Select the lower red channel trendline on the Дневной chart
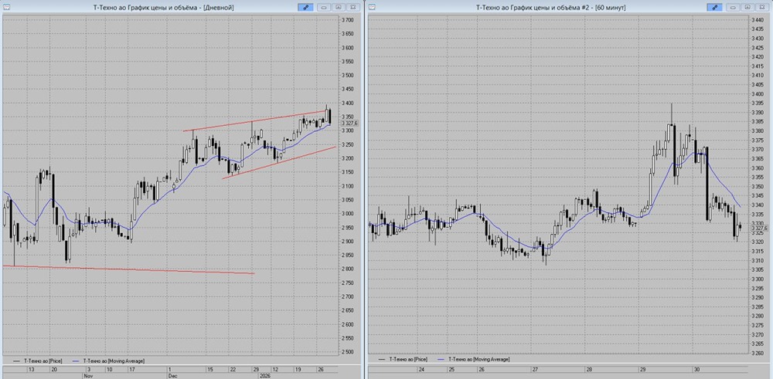This screenshot has width=773, height=379. [278, 162]
